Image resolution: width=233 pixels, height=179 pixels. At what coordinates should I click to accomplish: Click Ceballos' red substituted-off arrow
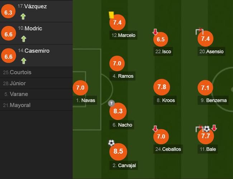pos(155,129)
